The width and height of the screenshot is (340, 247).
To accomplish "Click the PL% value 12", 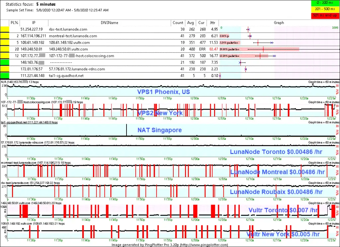I will pyautogui.click(x=17, y=56).
